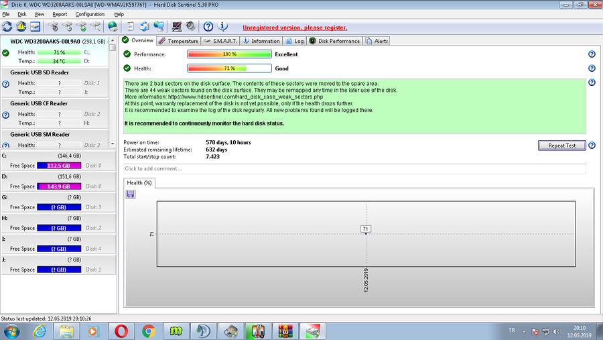
Task: Click the globe with monitor network icon
Action: (x=159, y=27)
